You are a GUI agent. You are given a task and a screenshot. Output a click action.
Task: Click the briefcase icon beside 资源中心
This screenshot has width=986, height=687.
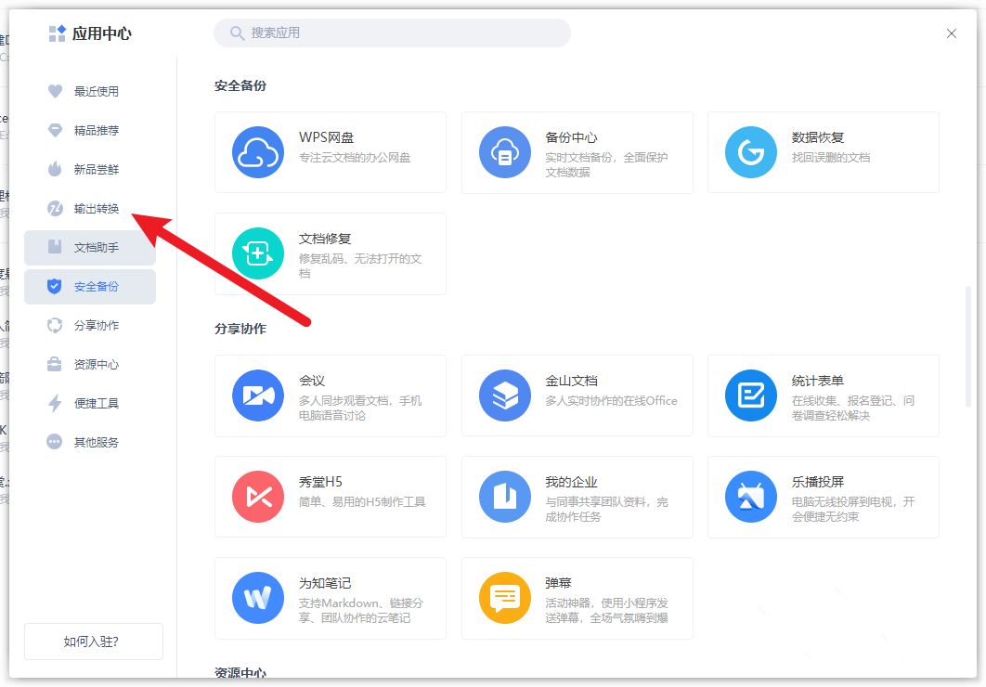point(55,364)
